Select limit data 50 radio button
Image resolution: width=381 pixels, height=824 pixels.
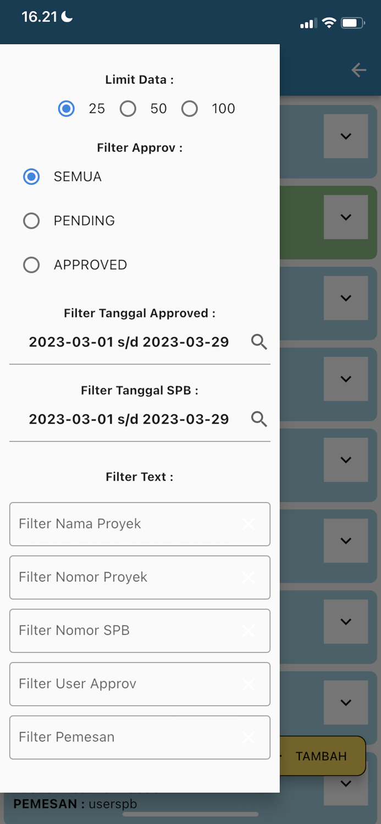[x=128, y=109]
